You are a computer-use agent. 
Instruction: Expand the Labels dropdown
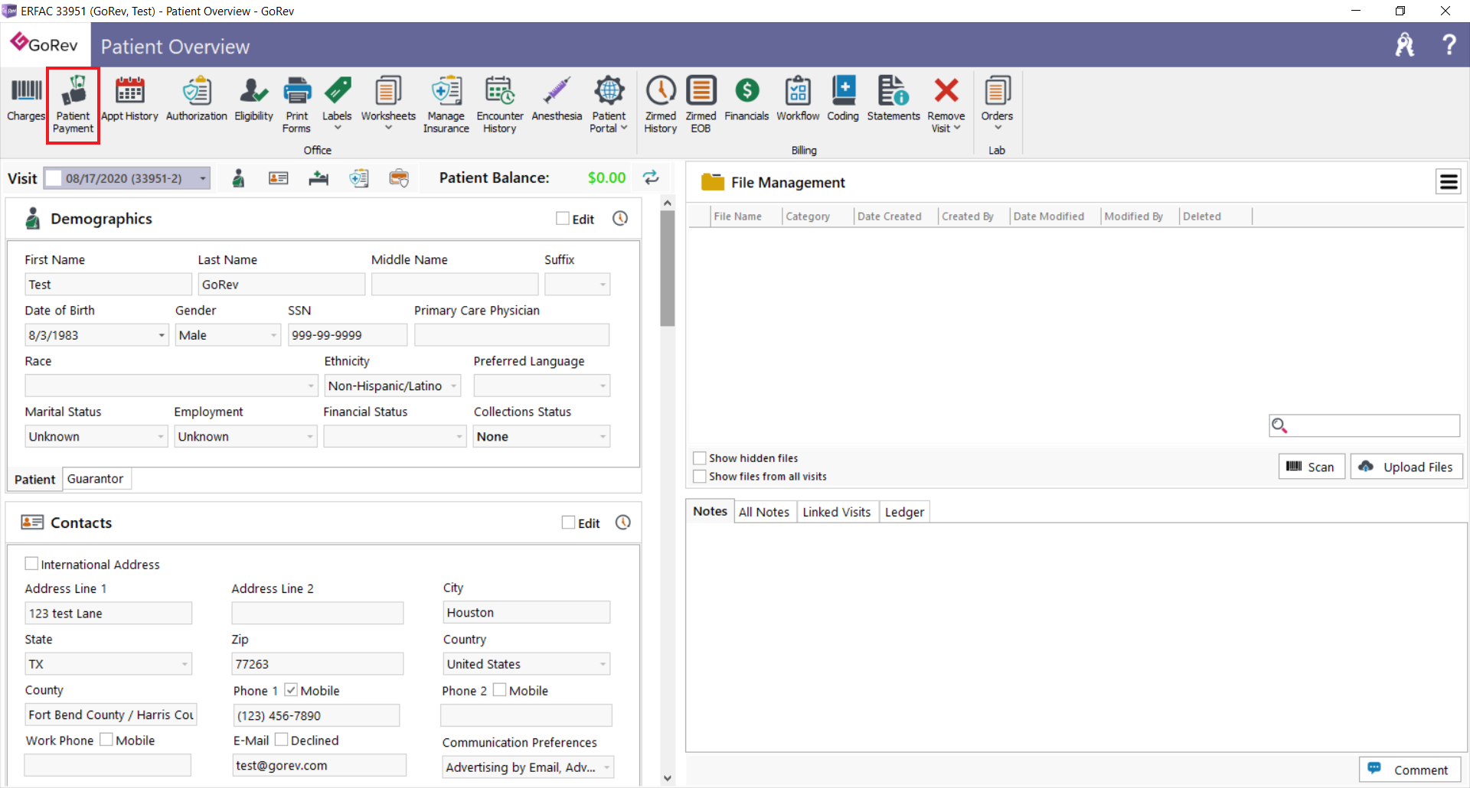coord(337,128)
